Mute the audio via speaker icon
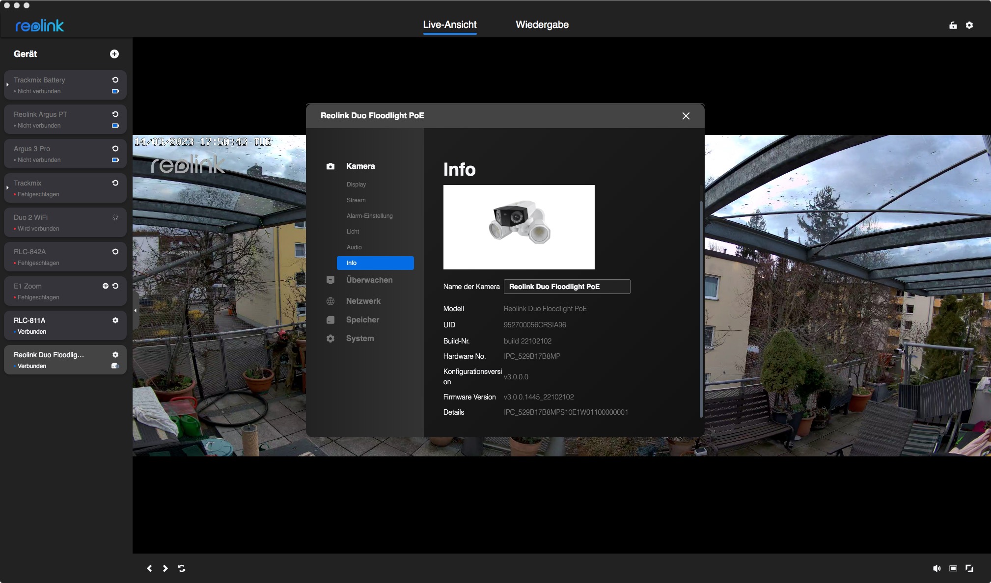Screen dimensions: 991x583 point(936,568)
